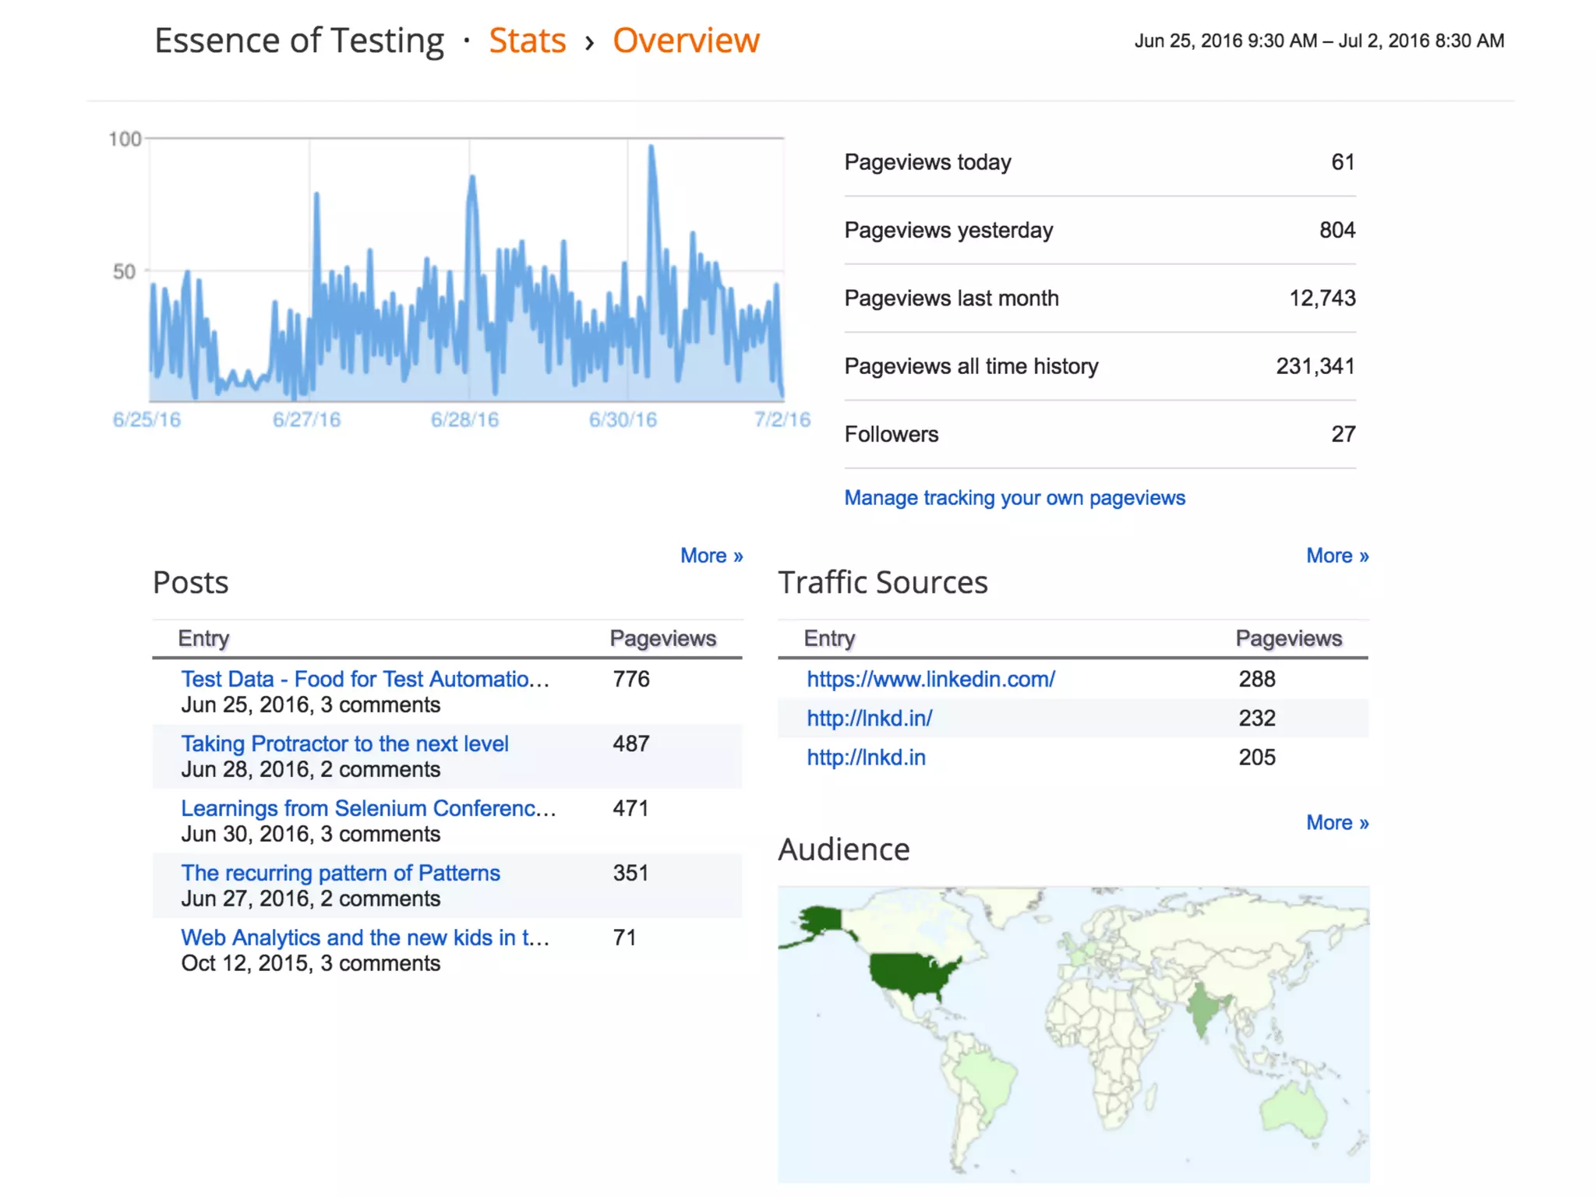Viewport: 1596px width, 1197px height.
Task: Open 'The recurring pattern of Patterns' post
Action: (x=341, y=873)
